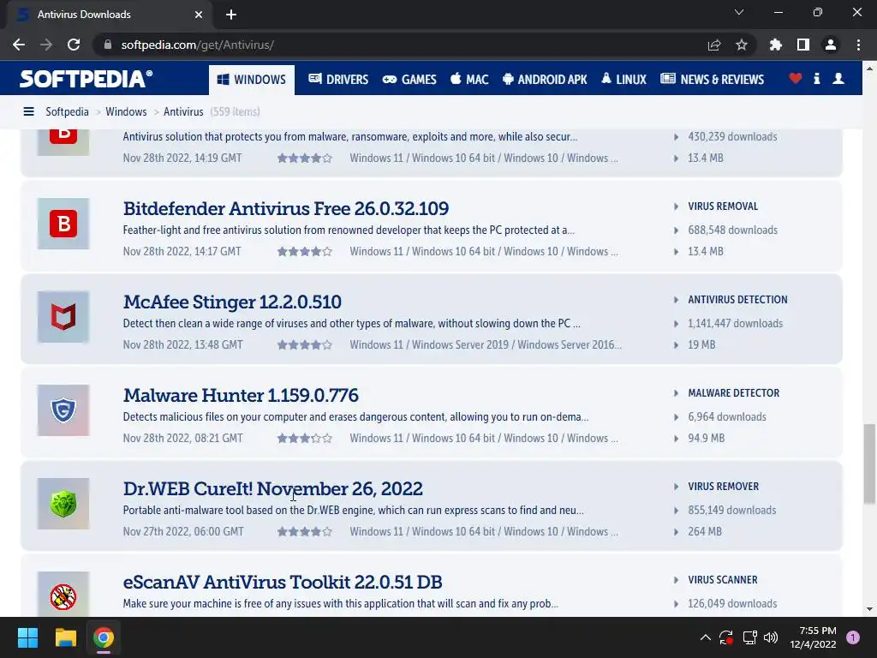Click the Malware Hunter shield icon
The image size is (877, 658).
click(x=63, y=410)
